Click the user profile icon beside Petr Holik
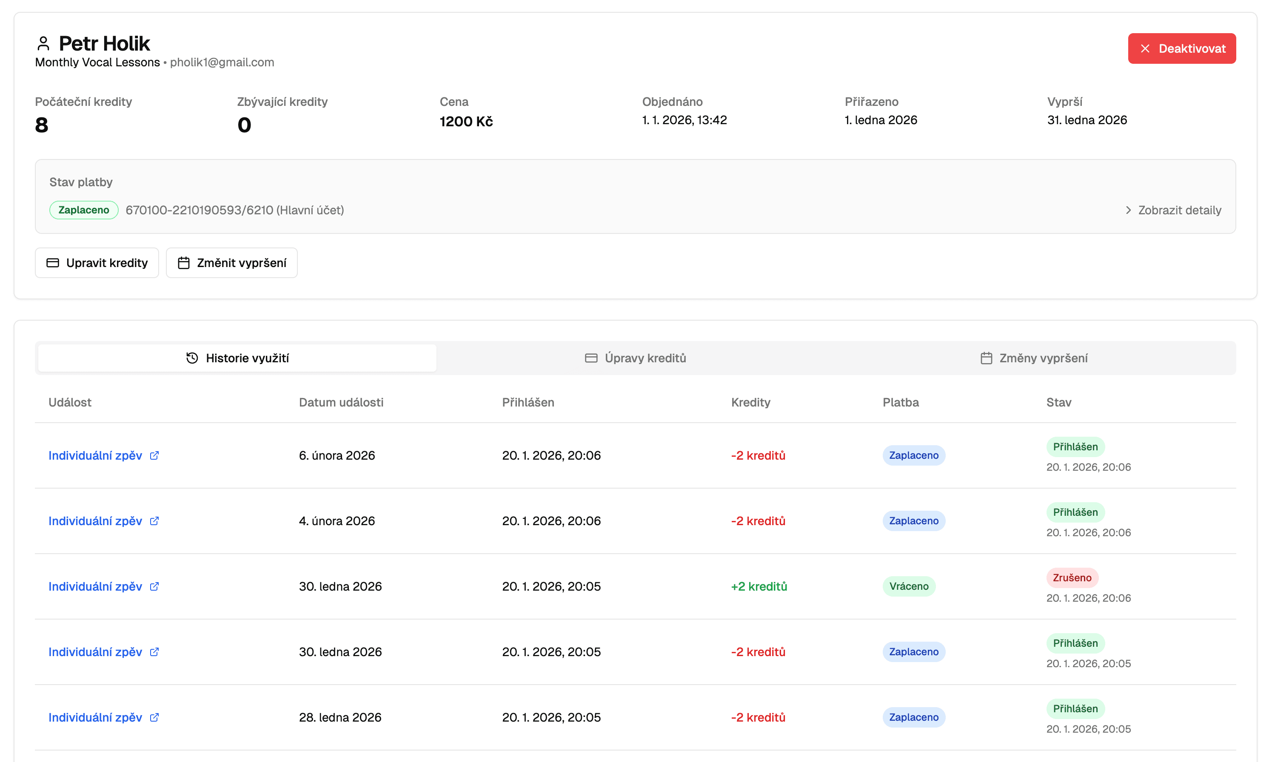1272x762 pixels. click(x=43, y=44)
